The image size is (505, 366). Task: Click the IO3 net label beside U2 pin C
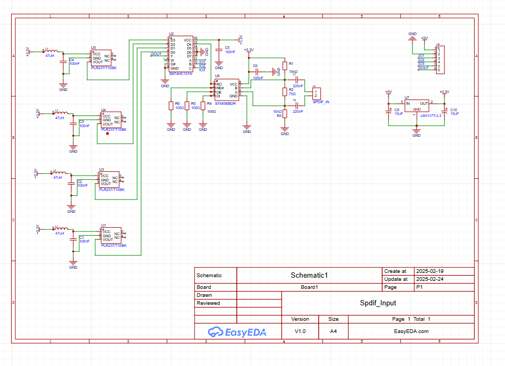coord(202,70)
